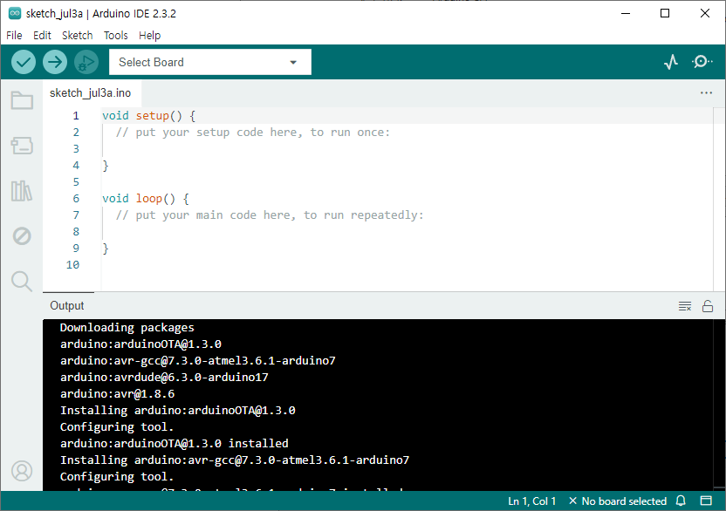Viewport: 726px width, 511px height.
Task: Click the loop function name in code
Action: [x=148, y=199]
